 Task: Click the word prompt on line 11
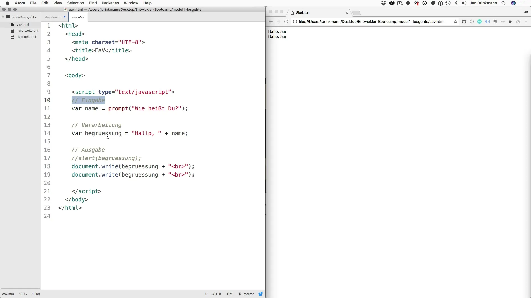coord(118,108)
